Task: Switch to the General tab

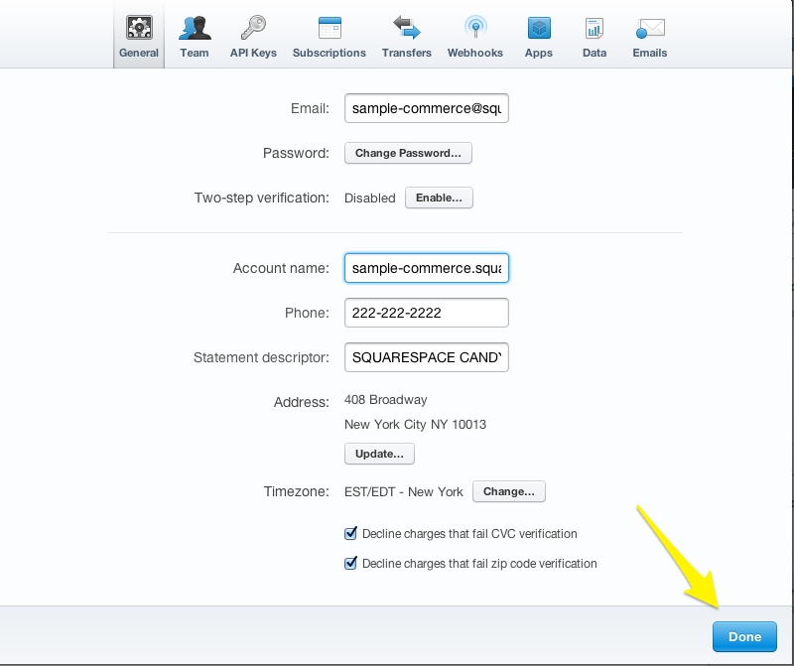Action: coord(139,35)
